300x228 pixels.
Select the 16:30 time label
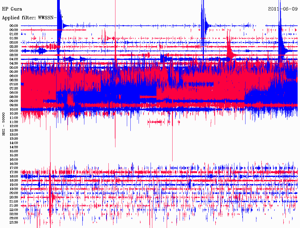[x=14, y=164]
